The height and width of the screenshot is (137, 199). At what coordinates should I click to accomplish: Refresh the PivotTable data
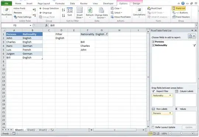pyautogui.click(x=90, y=12)
